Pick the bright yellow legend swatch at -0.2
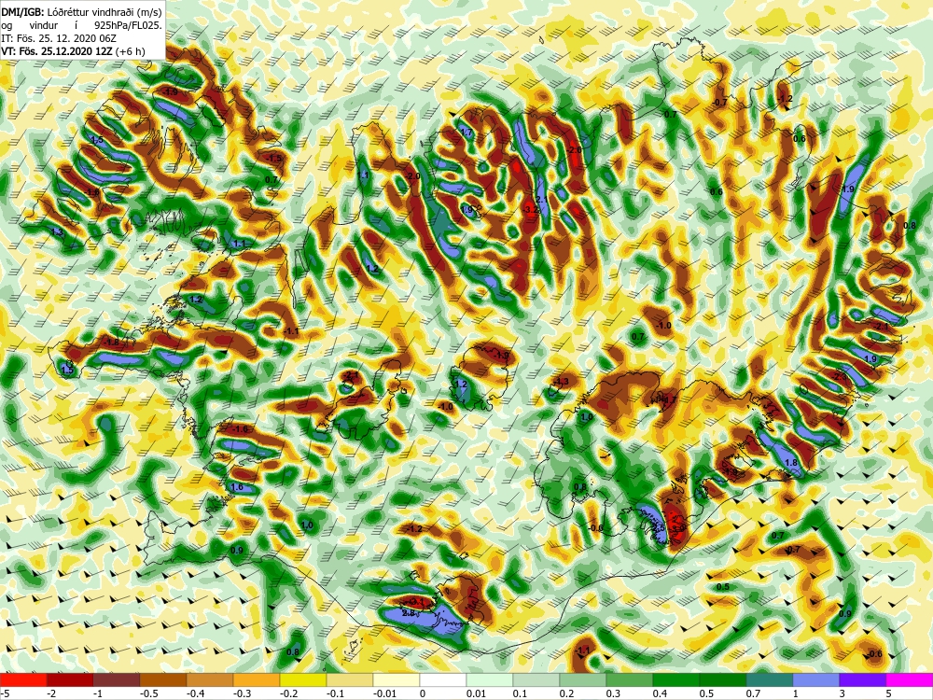 (303, 679)
